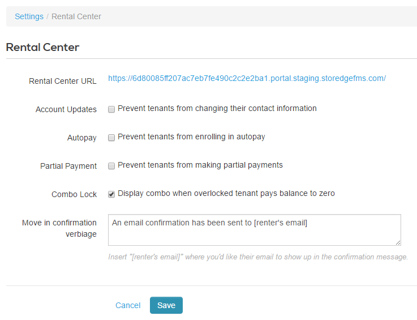Screen dimensions: 417x320
Task: Click "Prevent tenants from enrolling in autopay" text
Action: click(x=191, y=136)
